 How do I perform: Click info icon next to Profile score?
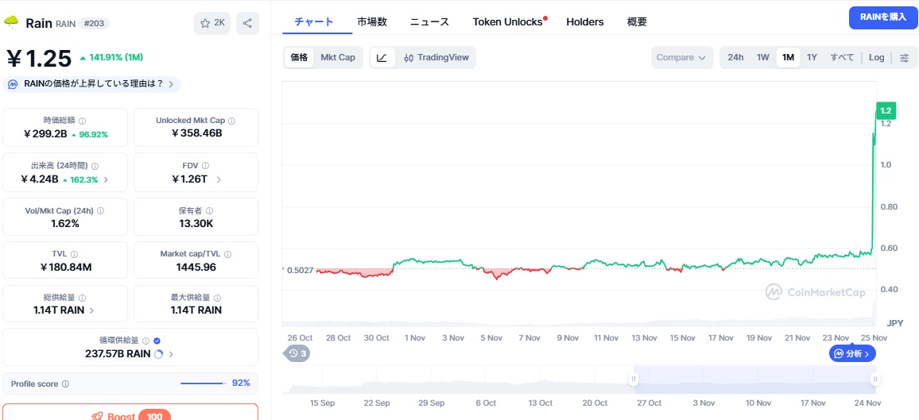[65, 383]
